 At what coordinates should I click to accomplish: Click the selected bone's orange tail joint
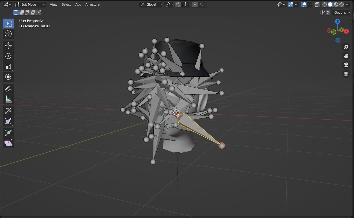[222, 146]
